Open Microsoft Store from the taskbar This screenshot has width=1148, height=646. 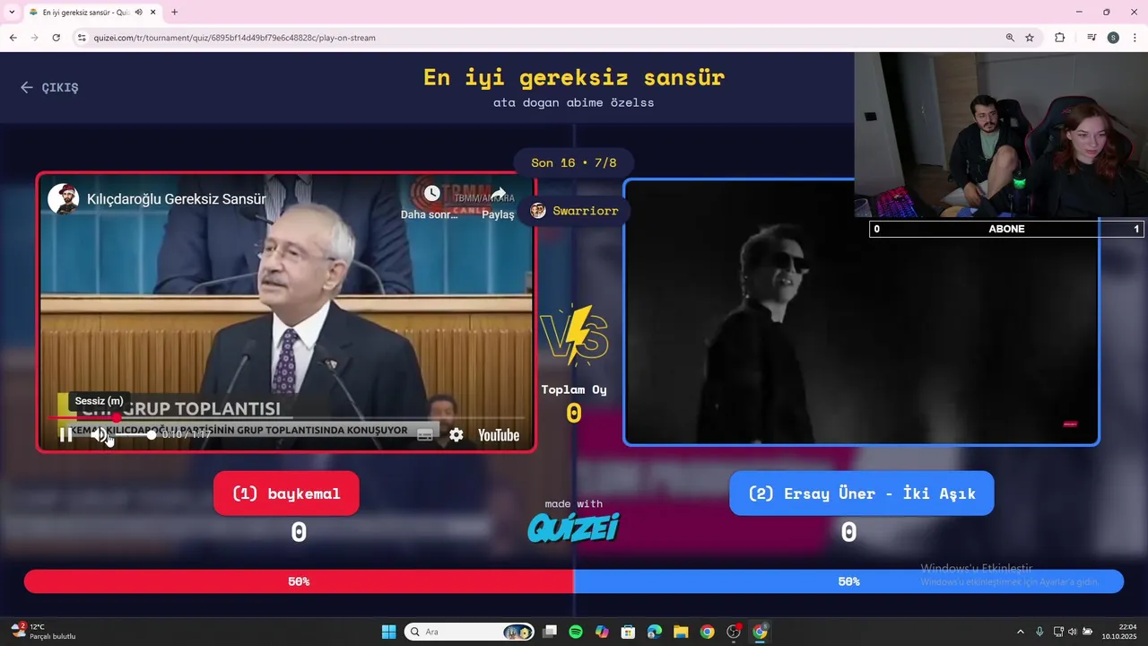(x=629, y=632)
